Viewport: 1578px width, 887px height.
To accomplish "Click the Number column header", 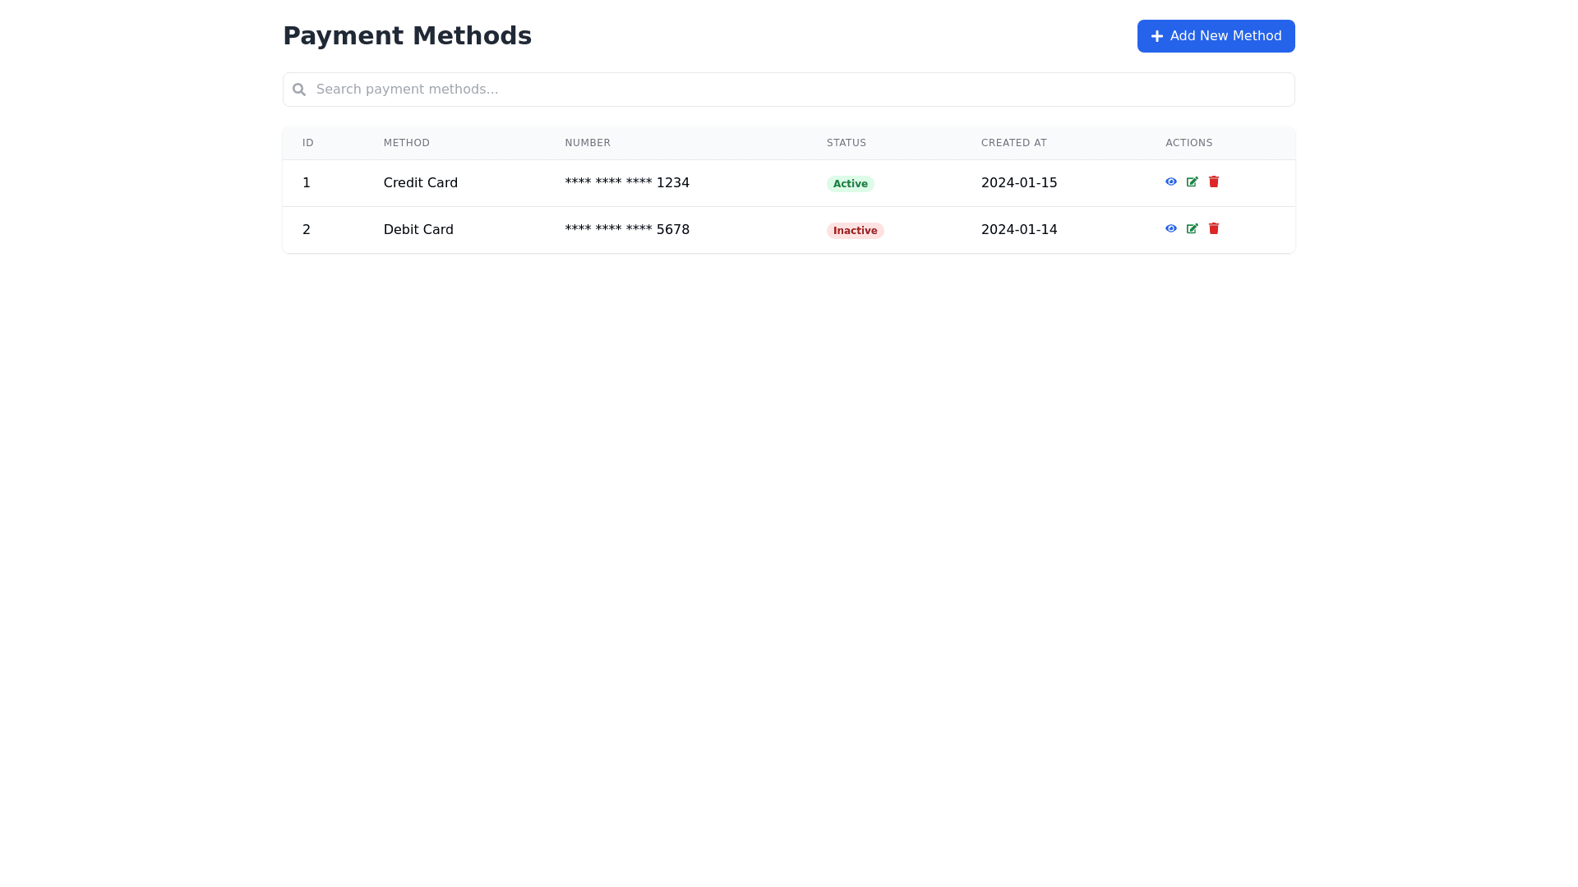I will point(587,143).
